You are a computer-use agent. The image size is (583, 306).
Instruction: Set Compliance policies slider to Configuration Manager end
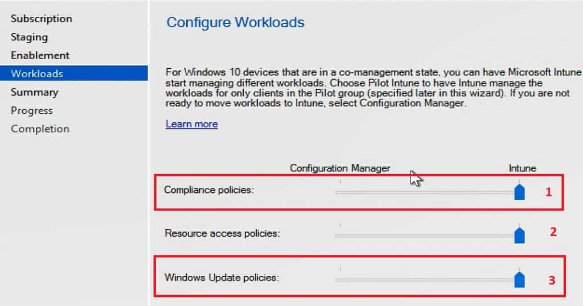pos(340,192)
